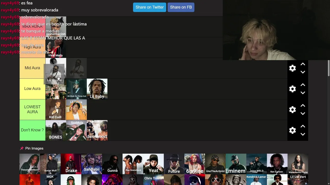Viewport: 330px width, 185px height.
Task: Pick Ken Carson from the image pool
Action: tap(277, 164)
